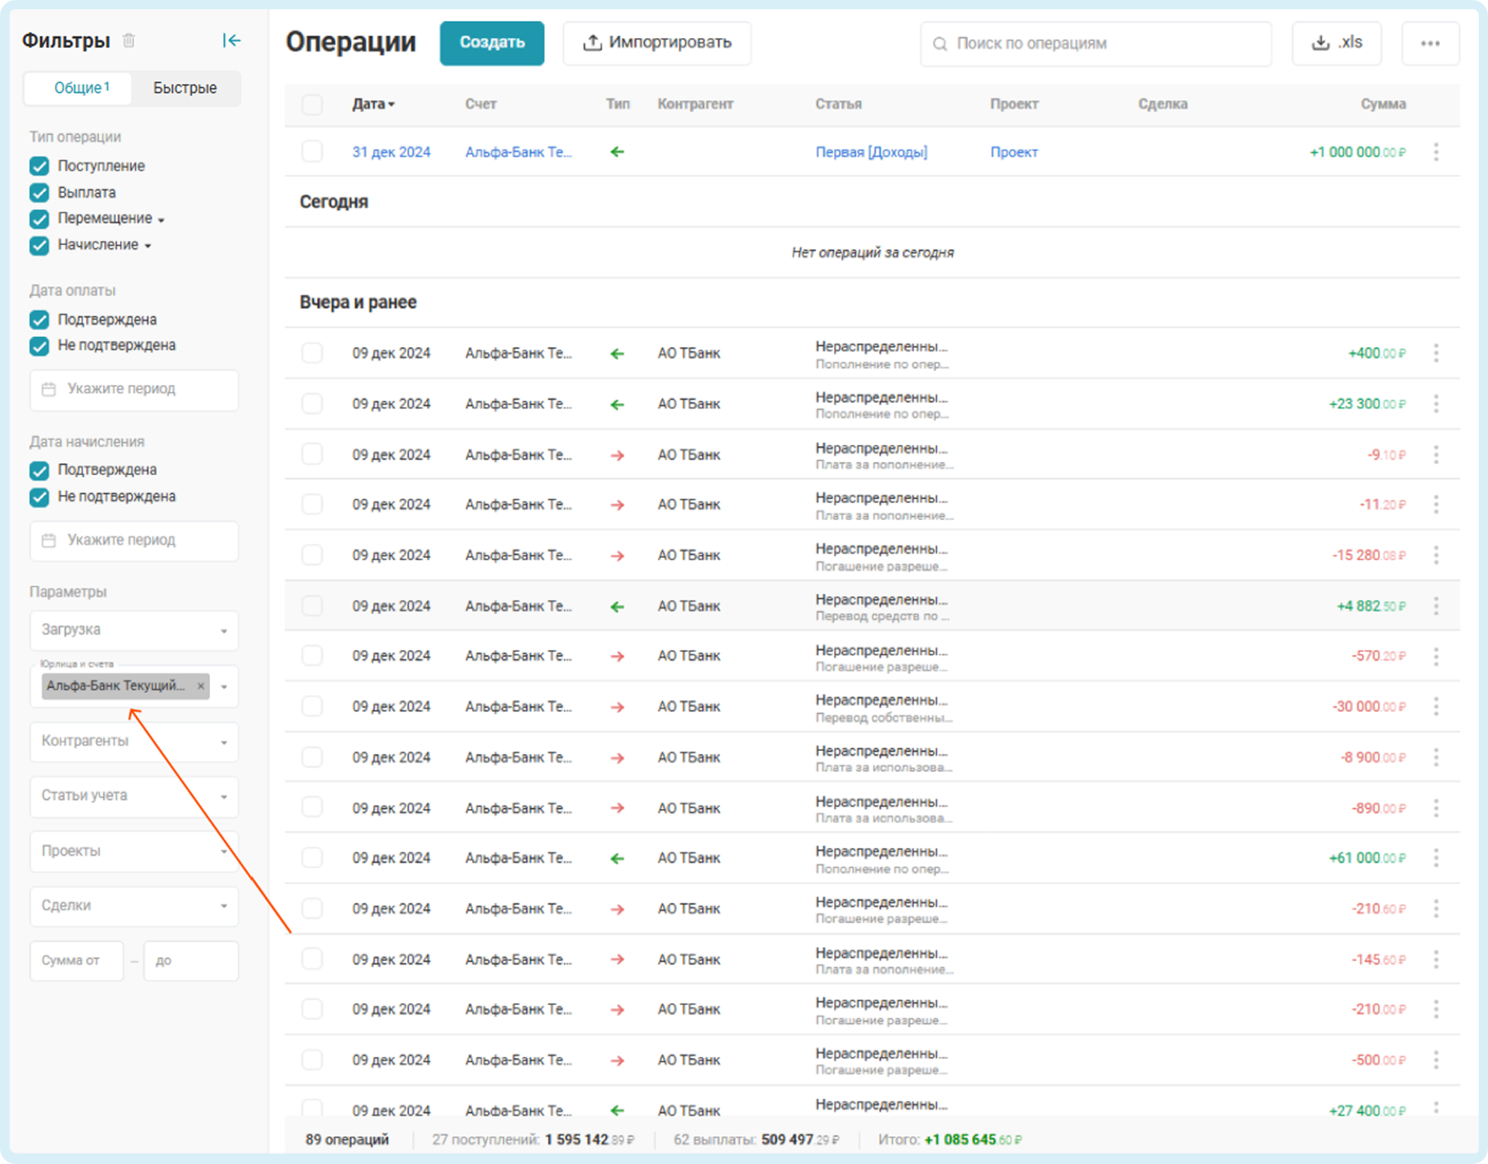The height and width of the screenshot is (1164, 1488).
Task: Collapse the filters panel with arrow icon
Action: [231, 40]
